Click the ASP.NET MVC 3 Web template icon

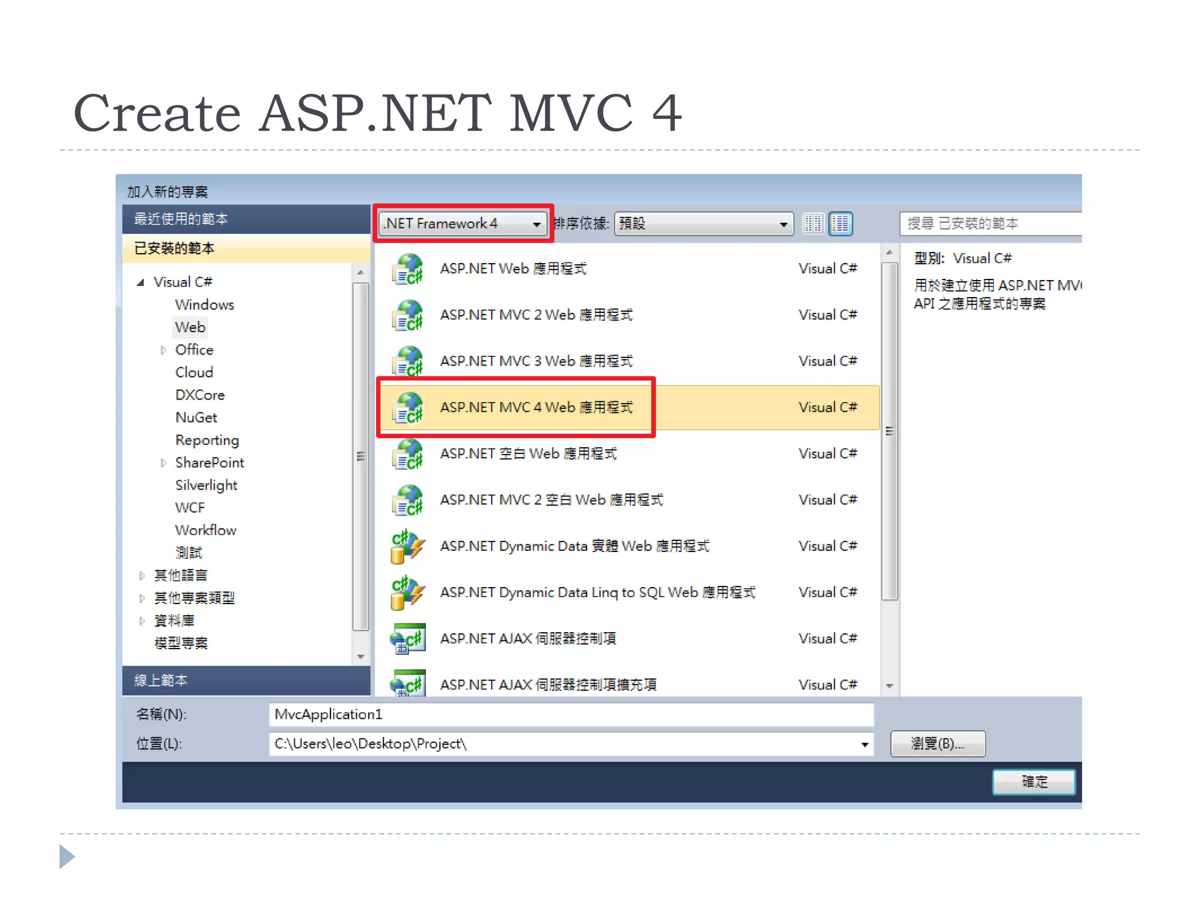click(x=407, y=361)
